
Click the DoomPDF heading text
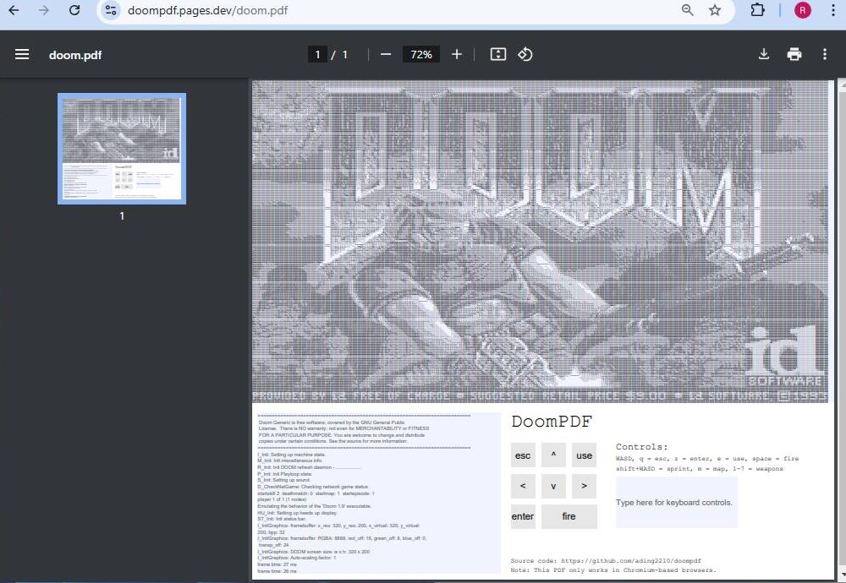coord(552,422)
